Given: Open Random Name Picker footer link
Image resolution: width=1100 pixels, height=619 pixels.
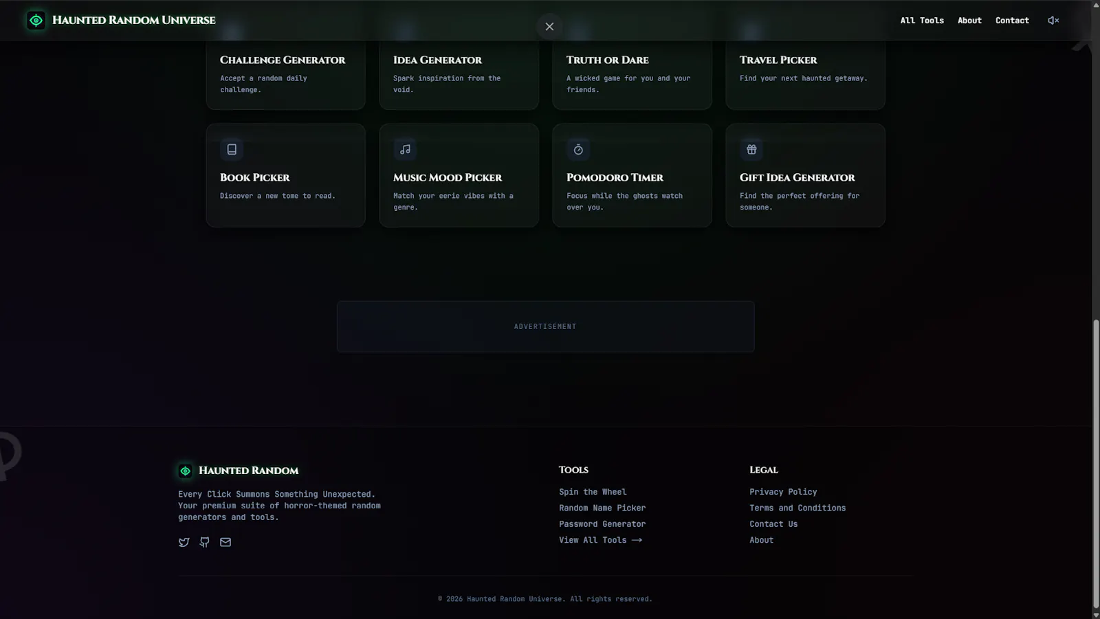Looking at the screenshot, I should pos(602,508).
